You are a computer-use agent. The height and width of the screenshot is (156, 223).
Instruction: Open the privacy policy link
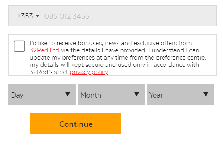click(x=89, y=72)
